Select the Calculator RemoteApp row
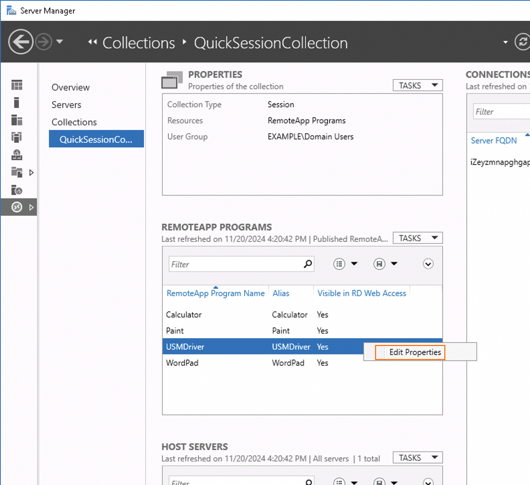The width and height of the screenshot is (530, 485). click(x=302, y=315)
